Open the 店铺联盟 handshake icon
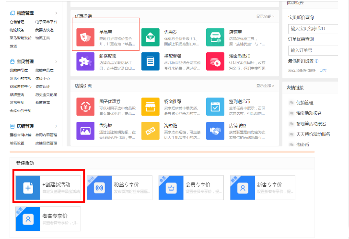The height and width of the screenshot is (239, 349). (x=215, y=131)
